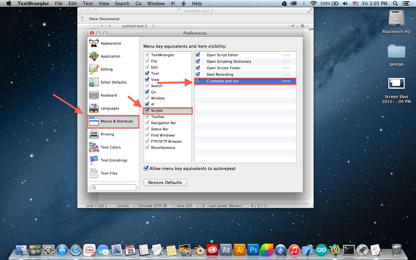Open Spotlight search in menu bar
Image resolution: width=416 pixels, height=260 pixels.
(395, 4)
